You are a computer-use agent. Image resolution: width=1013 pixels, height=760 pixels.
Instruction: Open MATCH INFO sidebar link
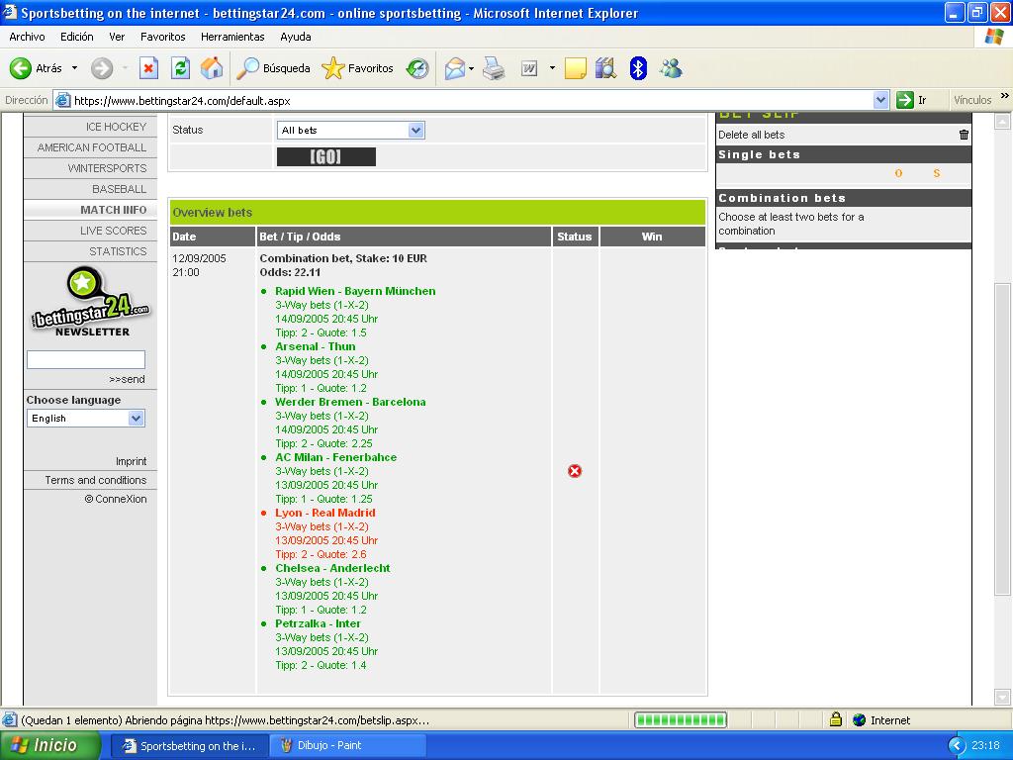point(114,210)
